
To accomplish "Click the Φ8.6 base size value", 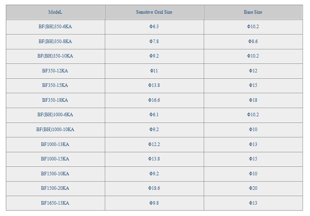I will click(x=253, y=41).
